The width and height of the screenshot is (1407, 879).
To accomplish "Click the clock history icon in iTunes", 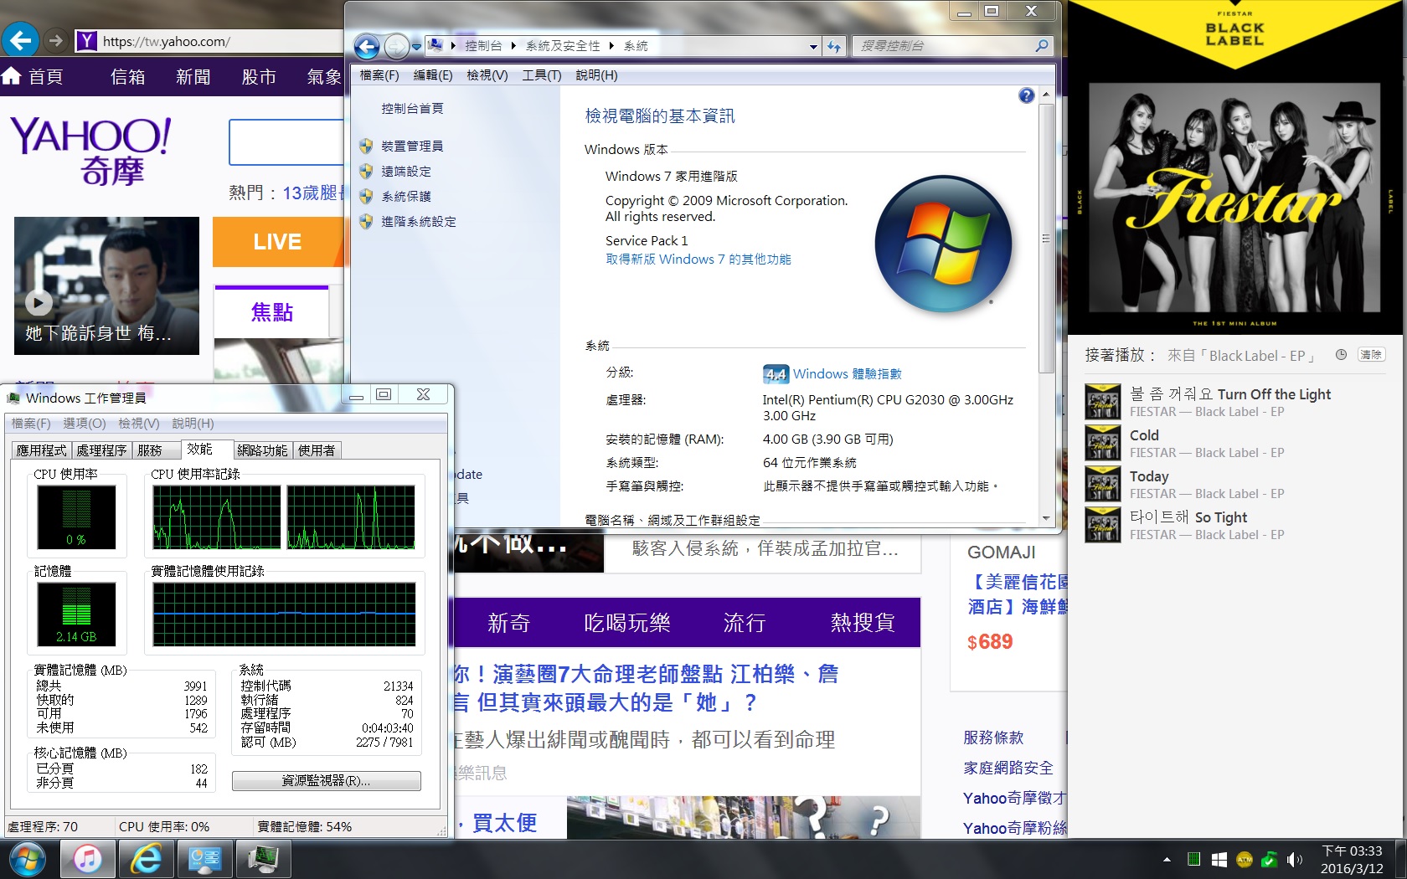I will (1341, 355).
